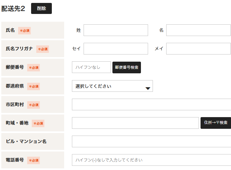This screenshot has height=170, width=231.
Task: Click the black arrow on prefecture dropdown
Action: [148, 88]
